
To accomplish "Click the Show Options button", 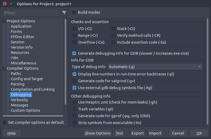I will [x=98, y=133].
